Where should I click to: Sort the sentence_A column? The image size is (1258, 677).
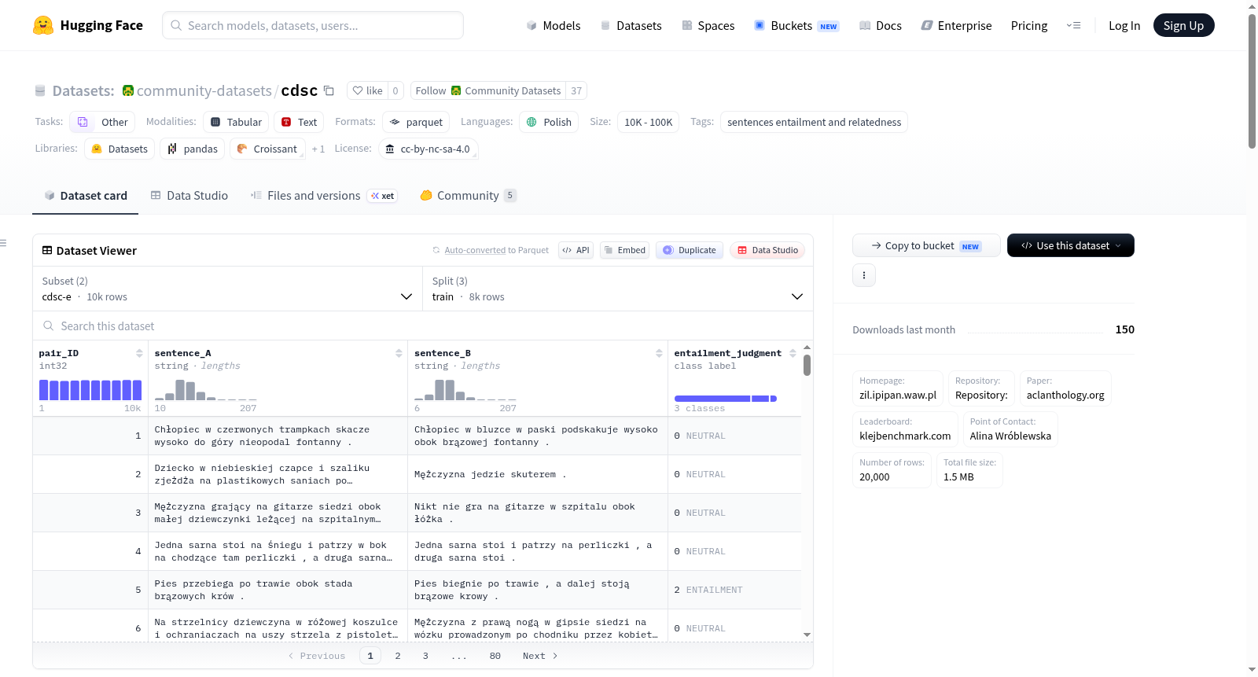[399, 353]
